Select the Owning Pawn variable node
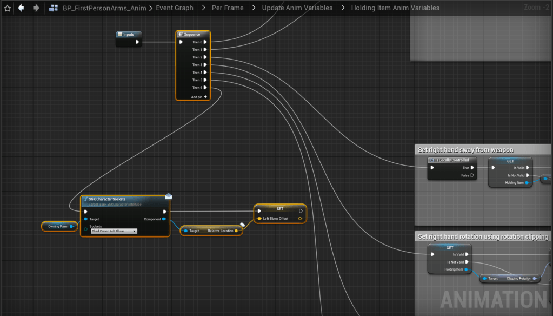 tap(59, 226)
